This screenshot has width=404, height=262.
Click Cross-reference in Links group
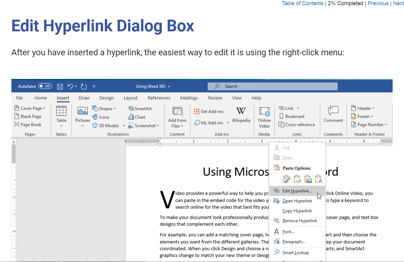tap(297, 125)
